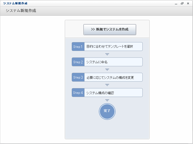Close the システム新規作成 window
This screenshot has height=144, width=193.
pos(188,3)
